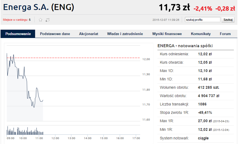Click the ENERGA - notowania spółki heading
239x144 pixels.
(185, 46)
